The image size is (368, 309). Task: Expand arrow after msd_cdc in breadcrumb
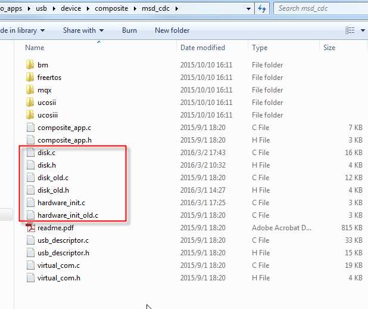177,9
